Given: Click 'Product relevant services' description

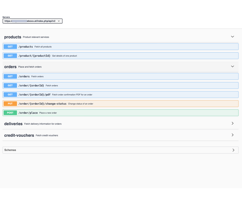Looking at the screenshot, I should (x=36, y=37).
